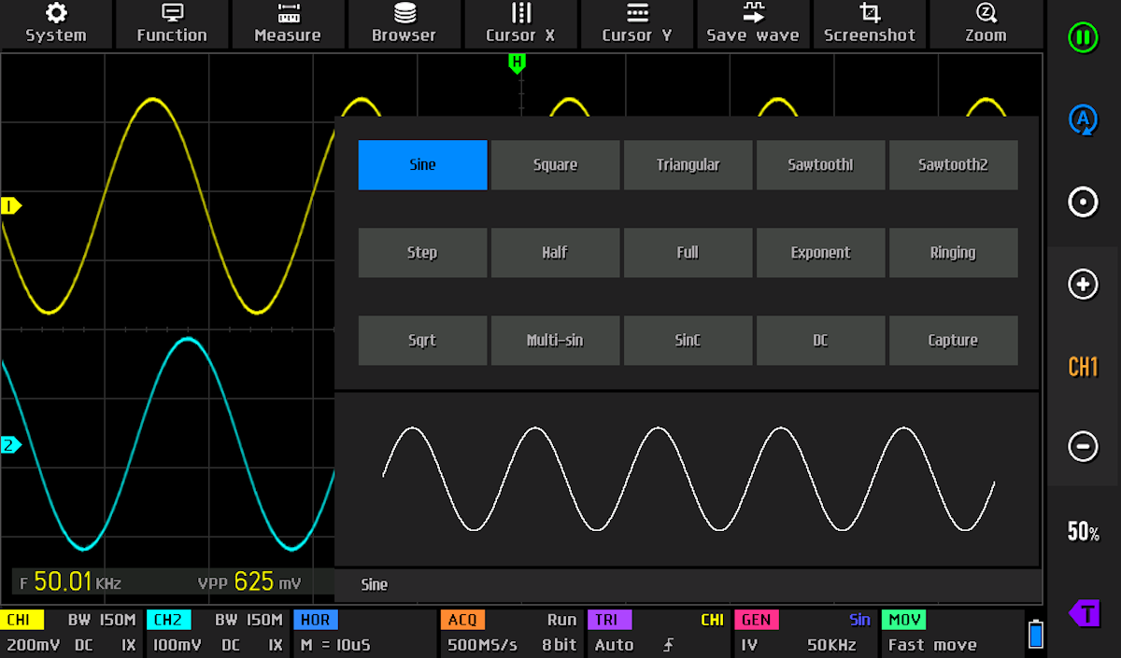This screenshot has height=658, width=1121.
Task: Take a capture with the Screenshot icon
Action: (870, 23)
